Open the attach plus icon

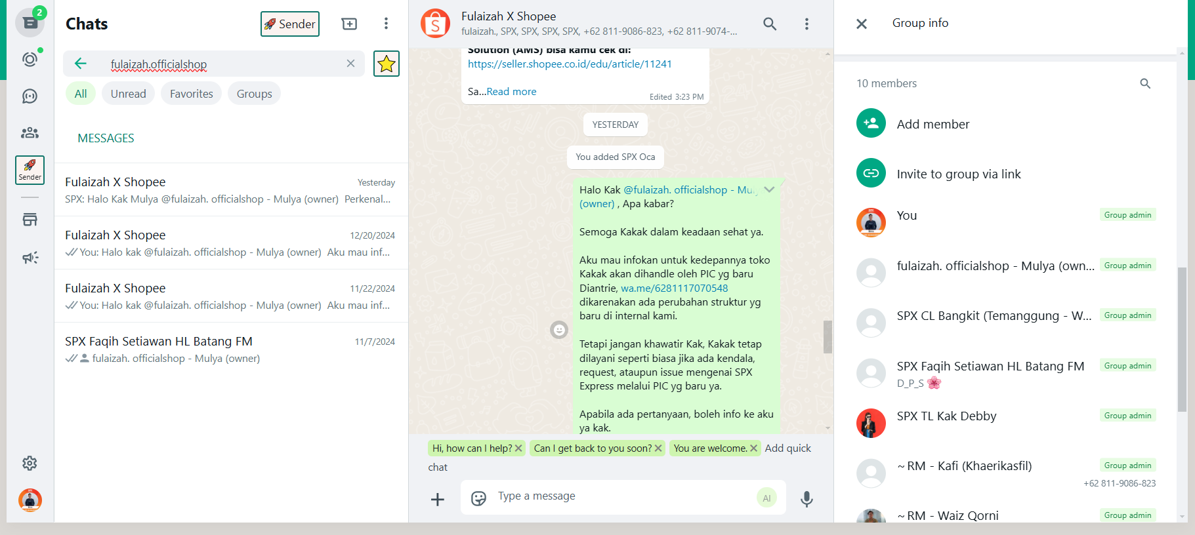(438, 500)
